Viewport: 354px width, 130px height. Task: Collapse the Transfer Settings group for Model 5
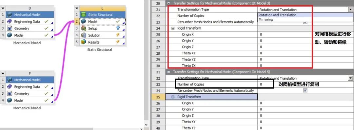coord(169,72)
